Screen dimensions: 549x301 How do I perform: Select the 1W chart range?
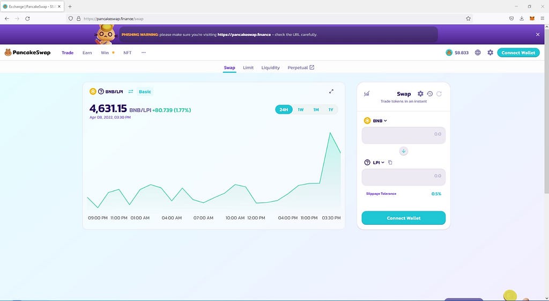tap(300, 109)
